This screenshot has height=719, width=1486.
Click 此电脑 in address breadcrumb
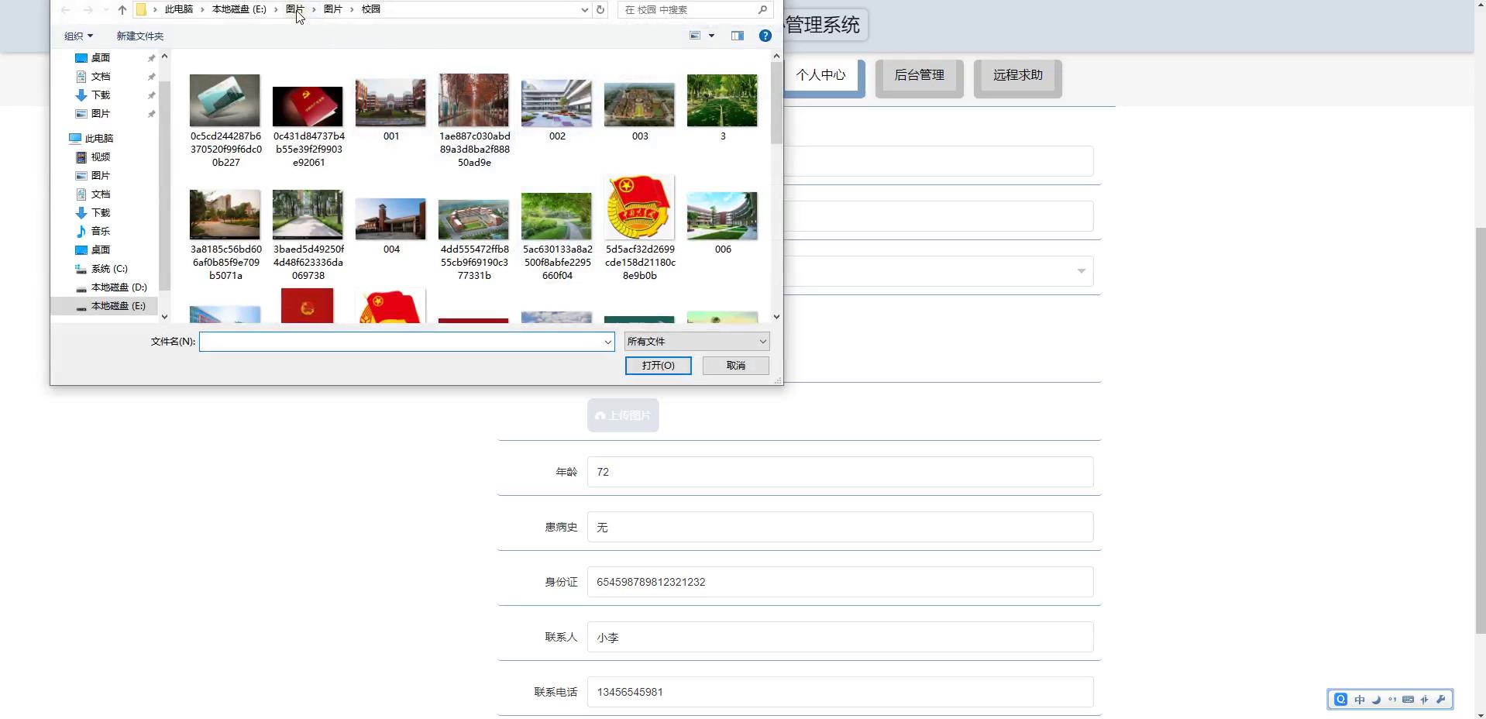(179, 9)
